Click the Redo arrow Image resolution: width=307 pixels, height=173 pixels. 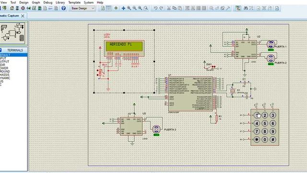[x=161, y=8]
